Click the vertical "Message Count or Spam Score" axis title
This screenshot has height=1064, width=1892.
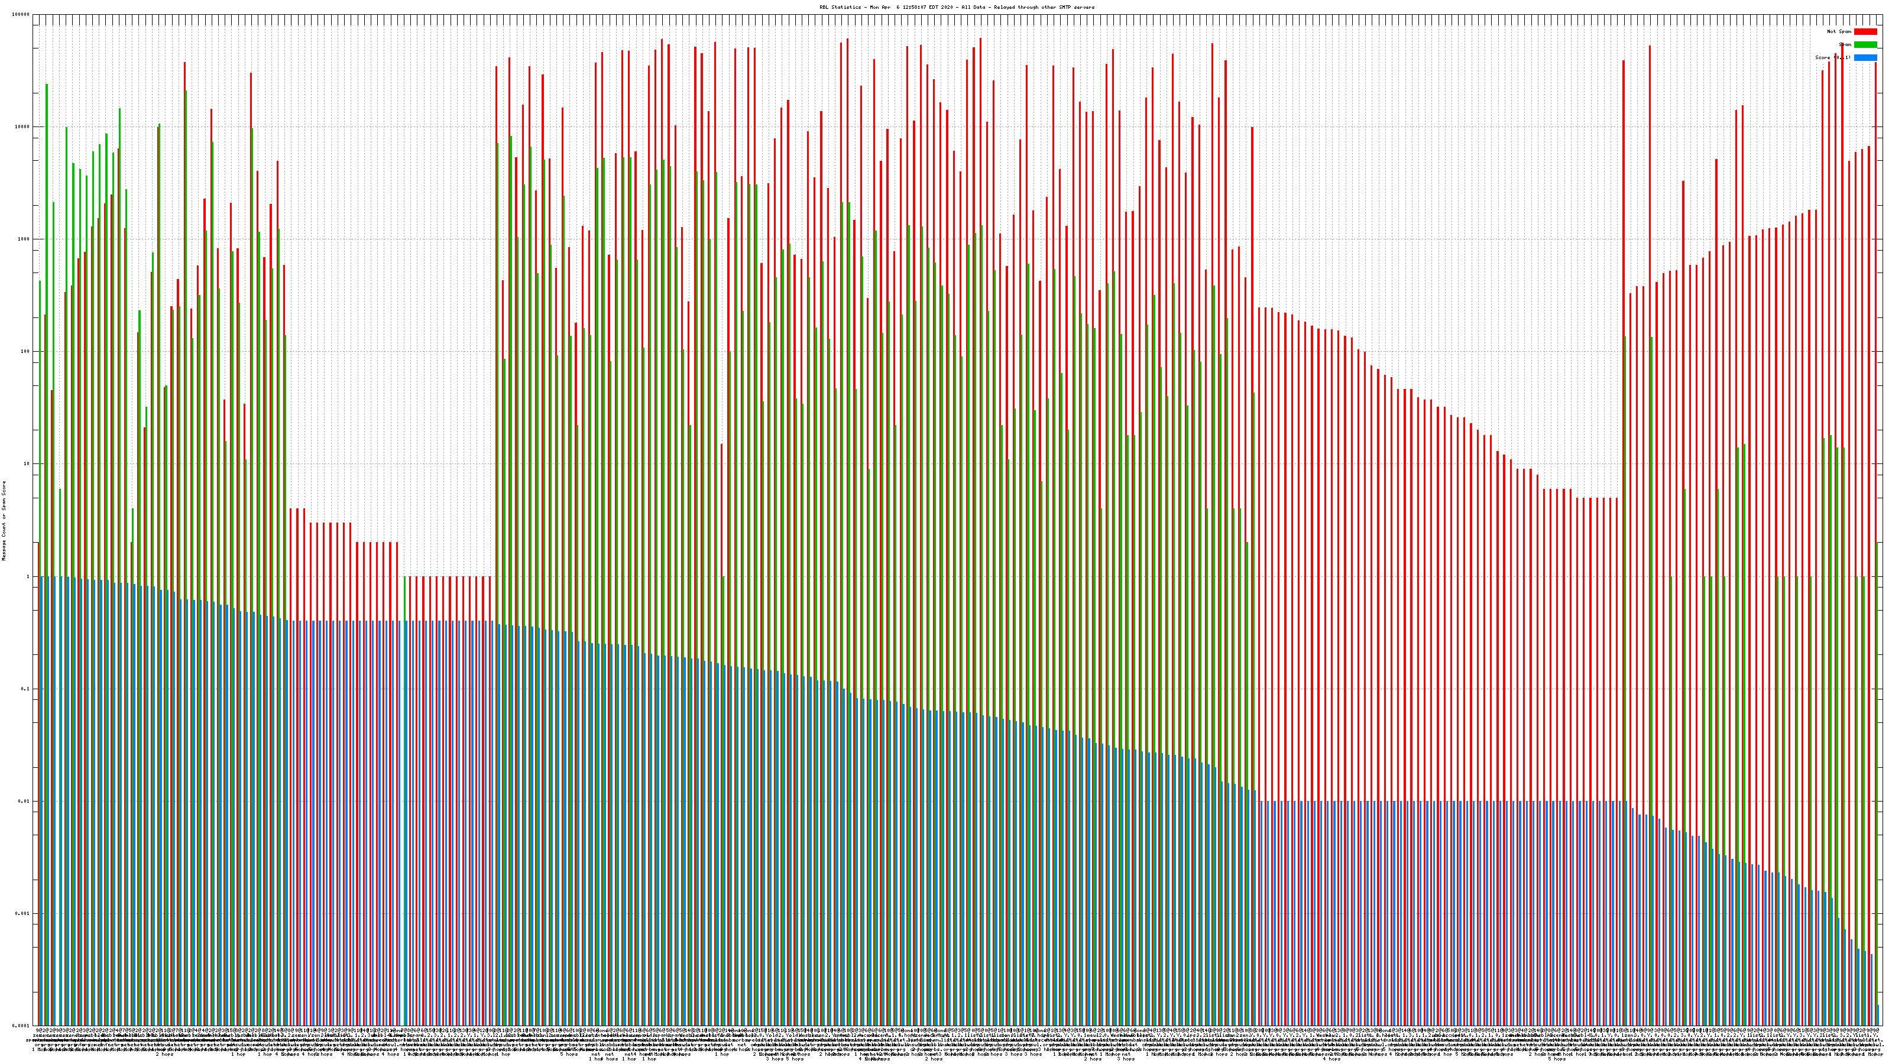[x=4, y=521]
